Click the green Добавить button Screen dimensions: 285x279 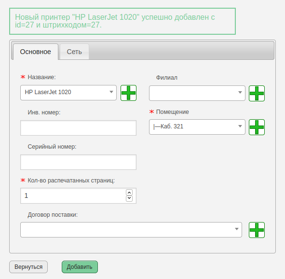point(80,267)
